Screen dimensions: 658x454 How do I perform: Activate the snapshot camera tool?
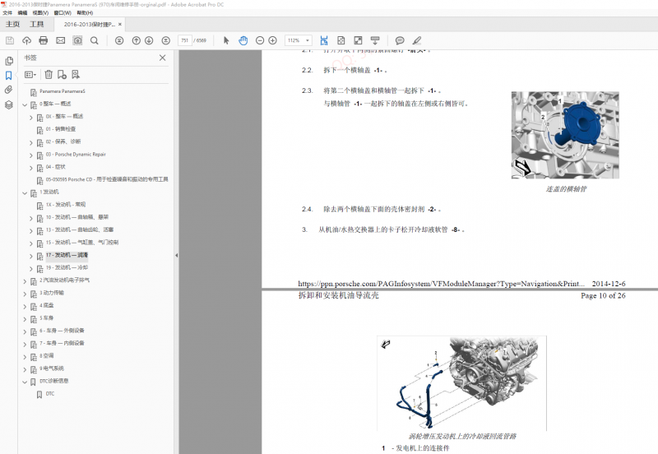tap(77, 40)
